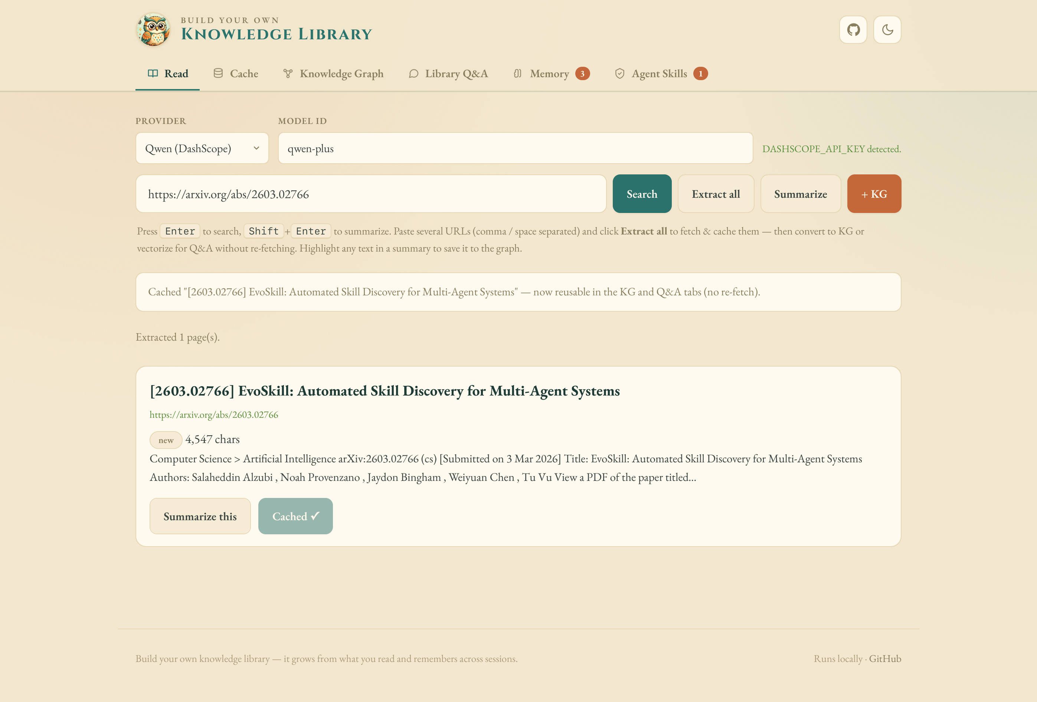Click the 'new' tag on the result

pos(166,440)
